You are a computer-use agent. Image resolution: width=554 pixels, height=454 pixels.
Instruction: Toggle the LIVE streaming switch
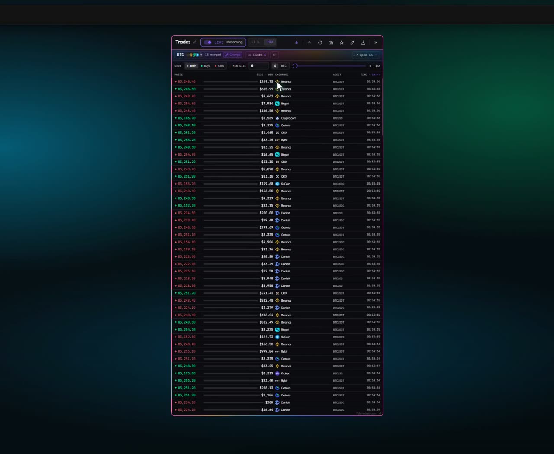click(x=208, y=42)
